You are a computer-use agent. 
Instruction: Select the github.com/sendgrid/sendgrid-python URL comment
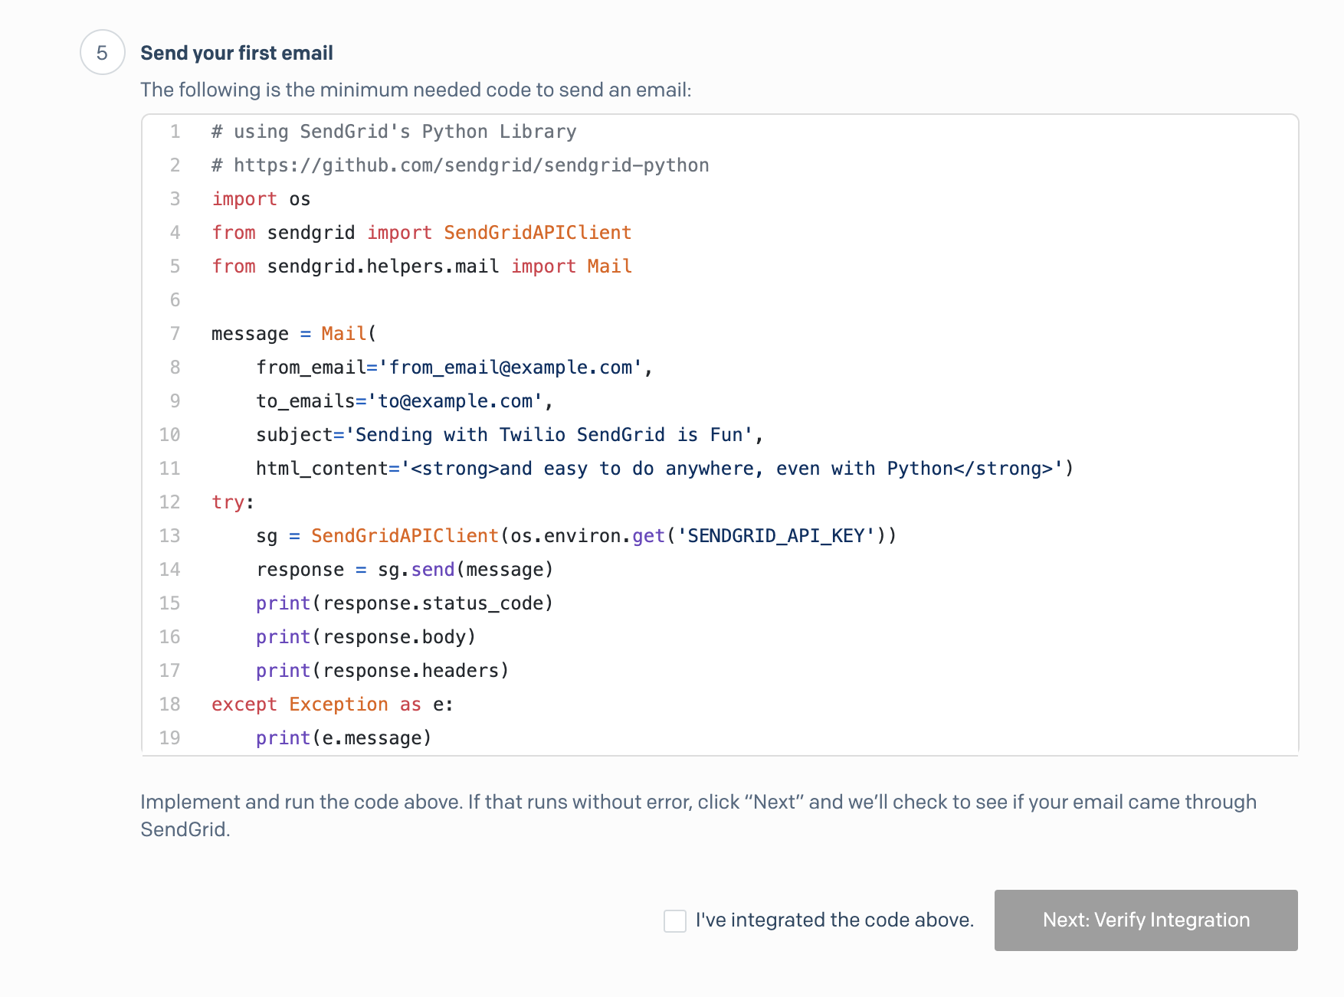point(460,165)
